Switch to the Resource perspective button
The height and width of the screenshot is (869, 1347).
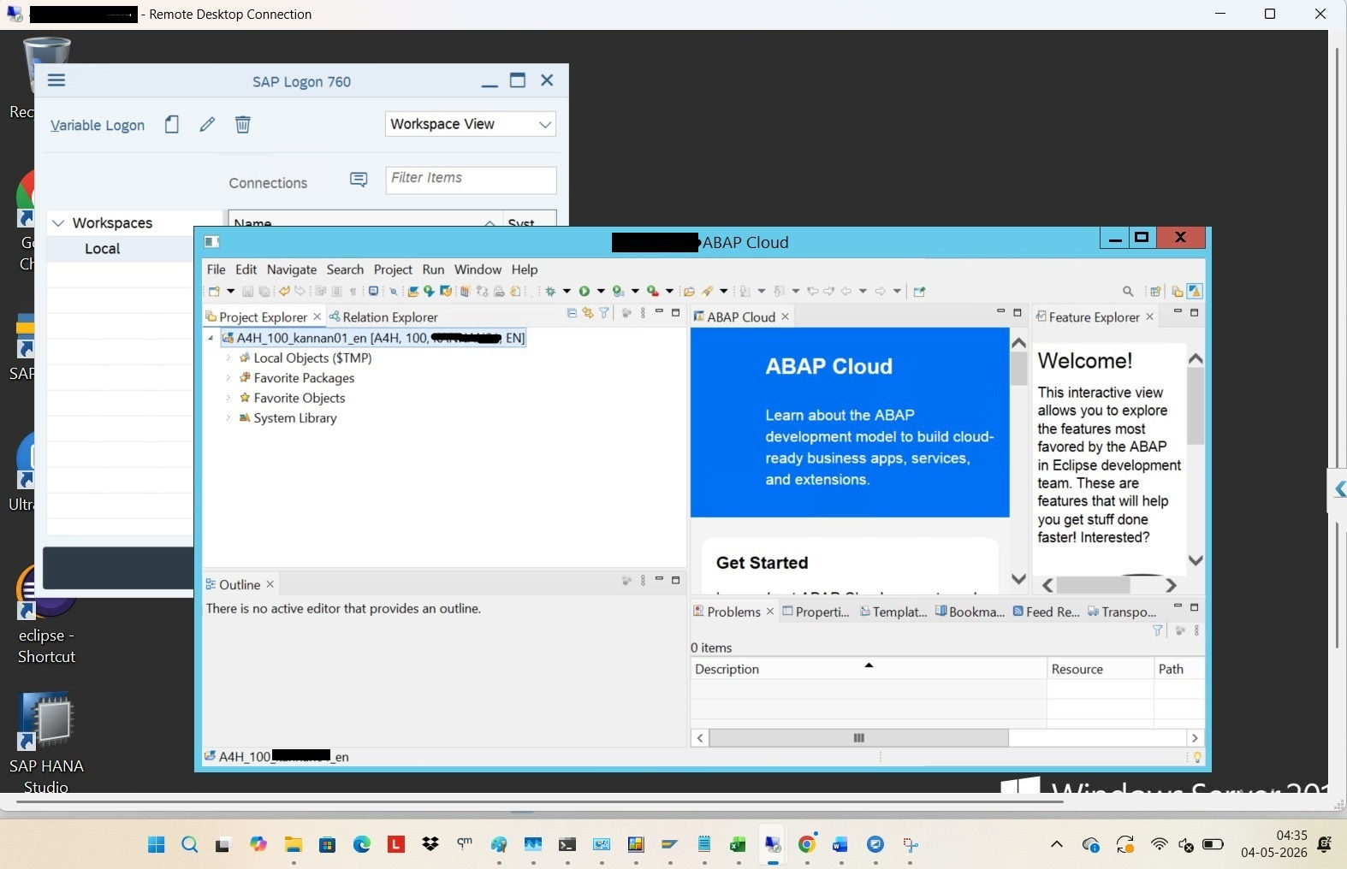tap(1178, 291)
